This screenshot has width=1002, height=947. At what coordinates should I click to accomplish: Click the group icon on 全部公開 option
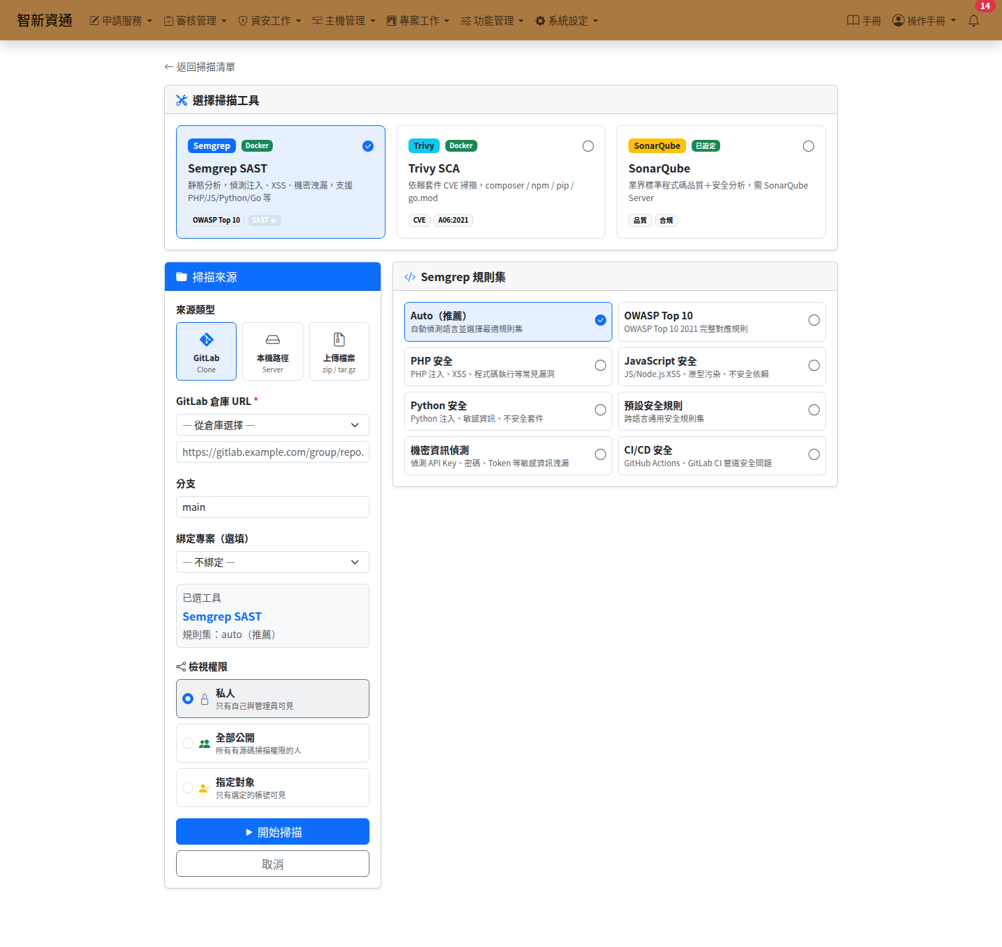click(205, 744)
